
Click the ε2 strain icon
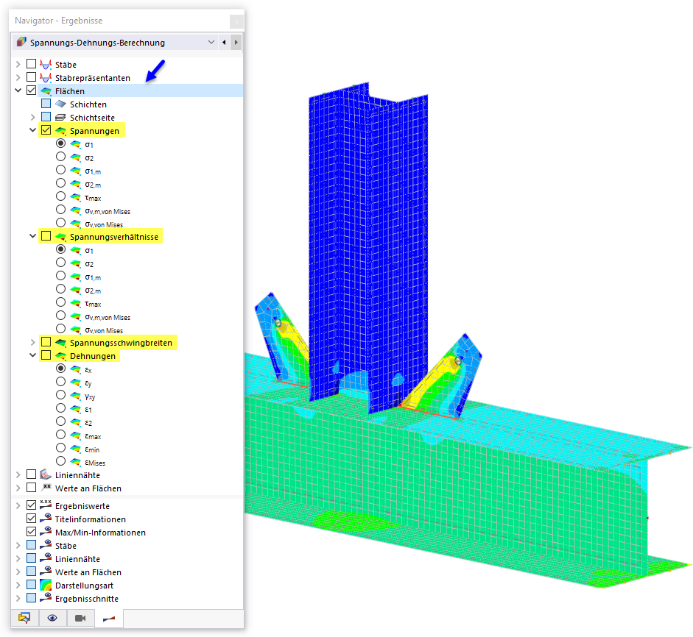(x=76, y=422)
